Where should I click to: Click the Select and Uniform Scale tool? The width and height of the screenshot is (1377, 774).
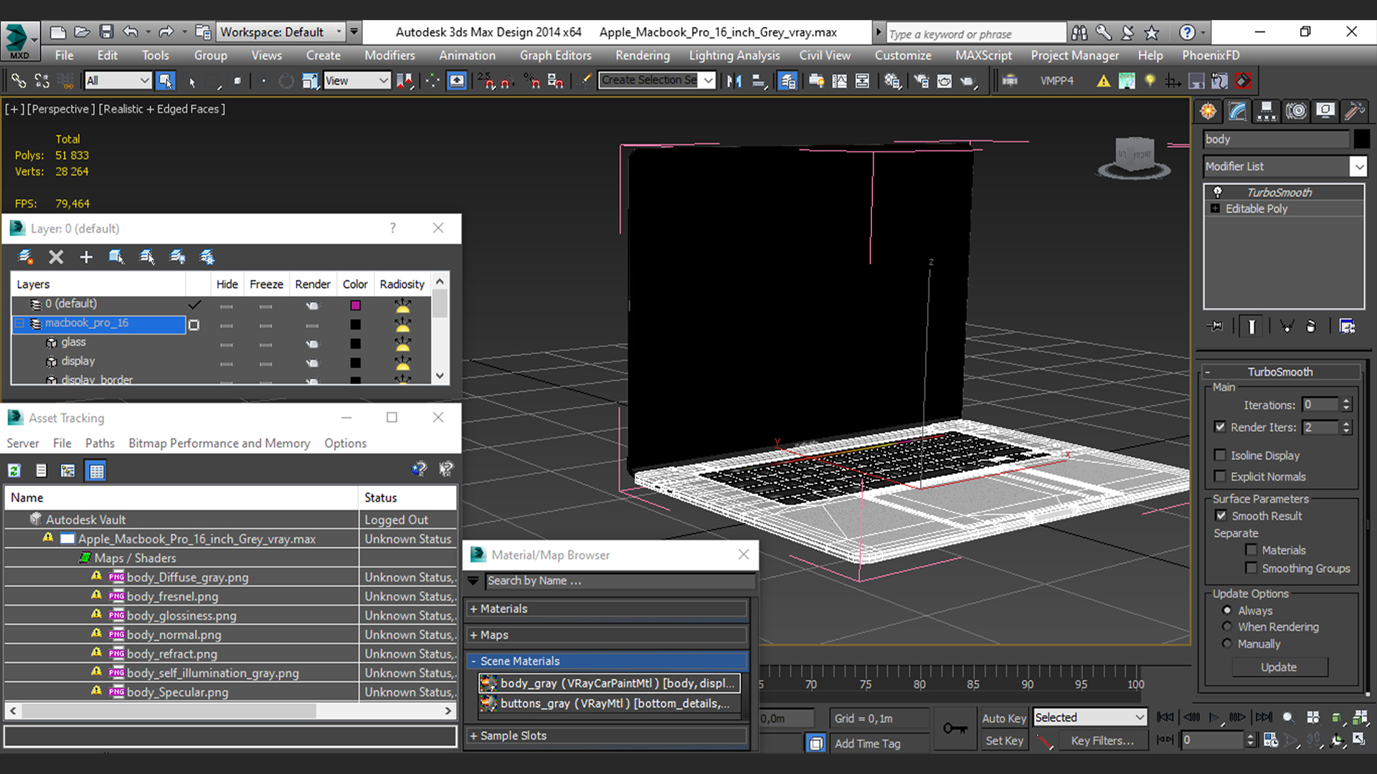(310, 81)
